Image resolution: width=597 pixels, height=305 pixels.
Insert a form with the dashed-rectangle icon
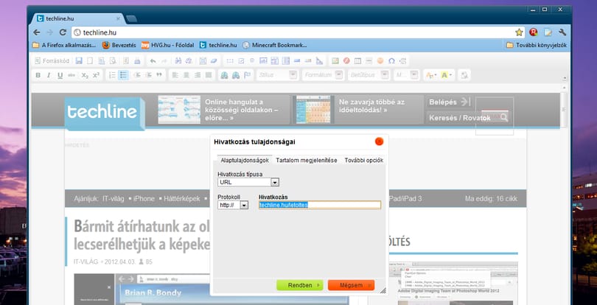(230, 61)
